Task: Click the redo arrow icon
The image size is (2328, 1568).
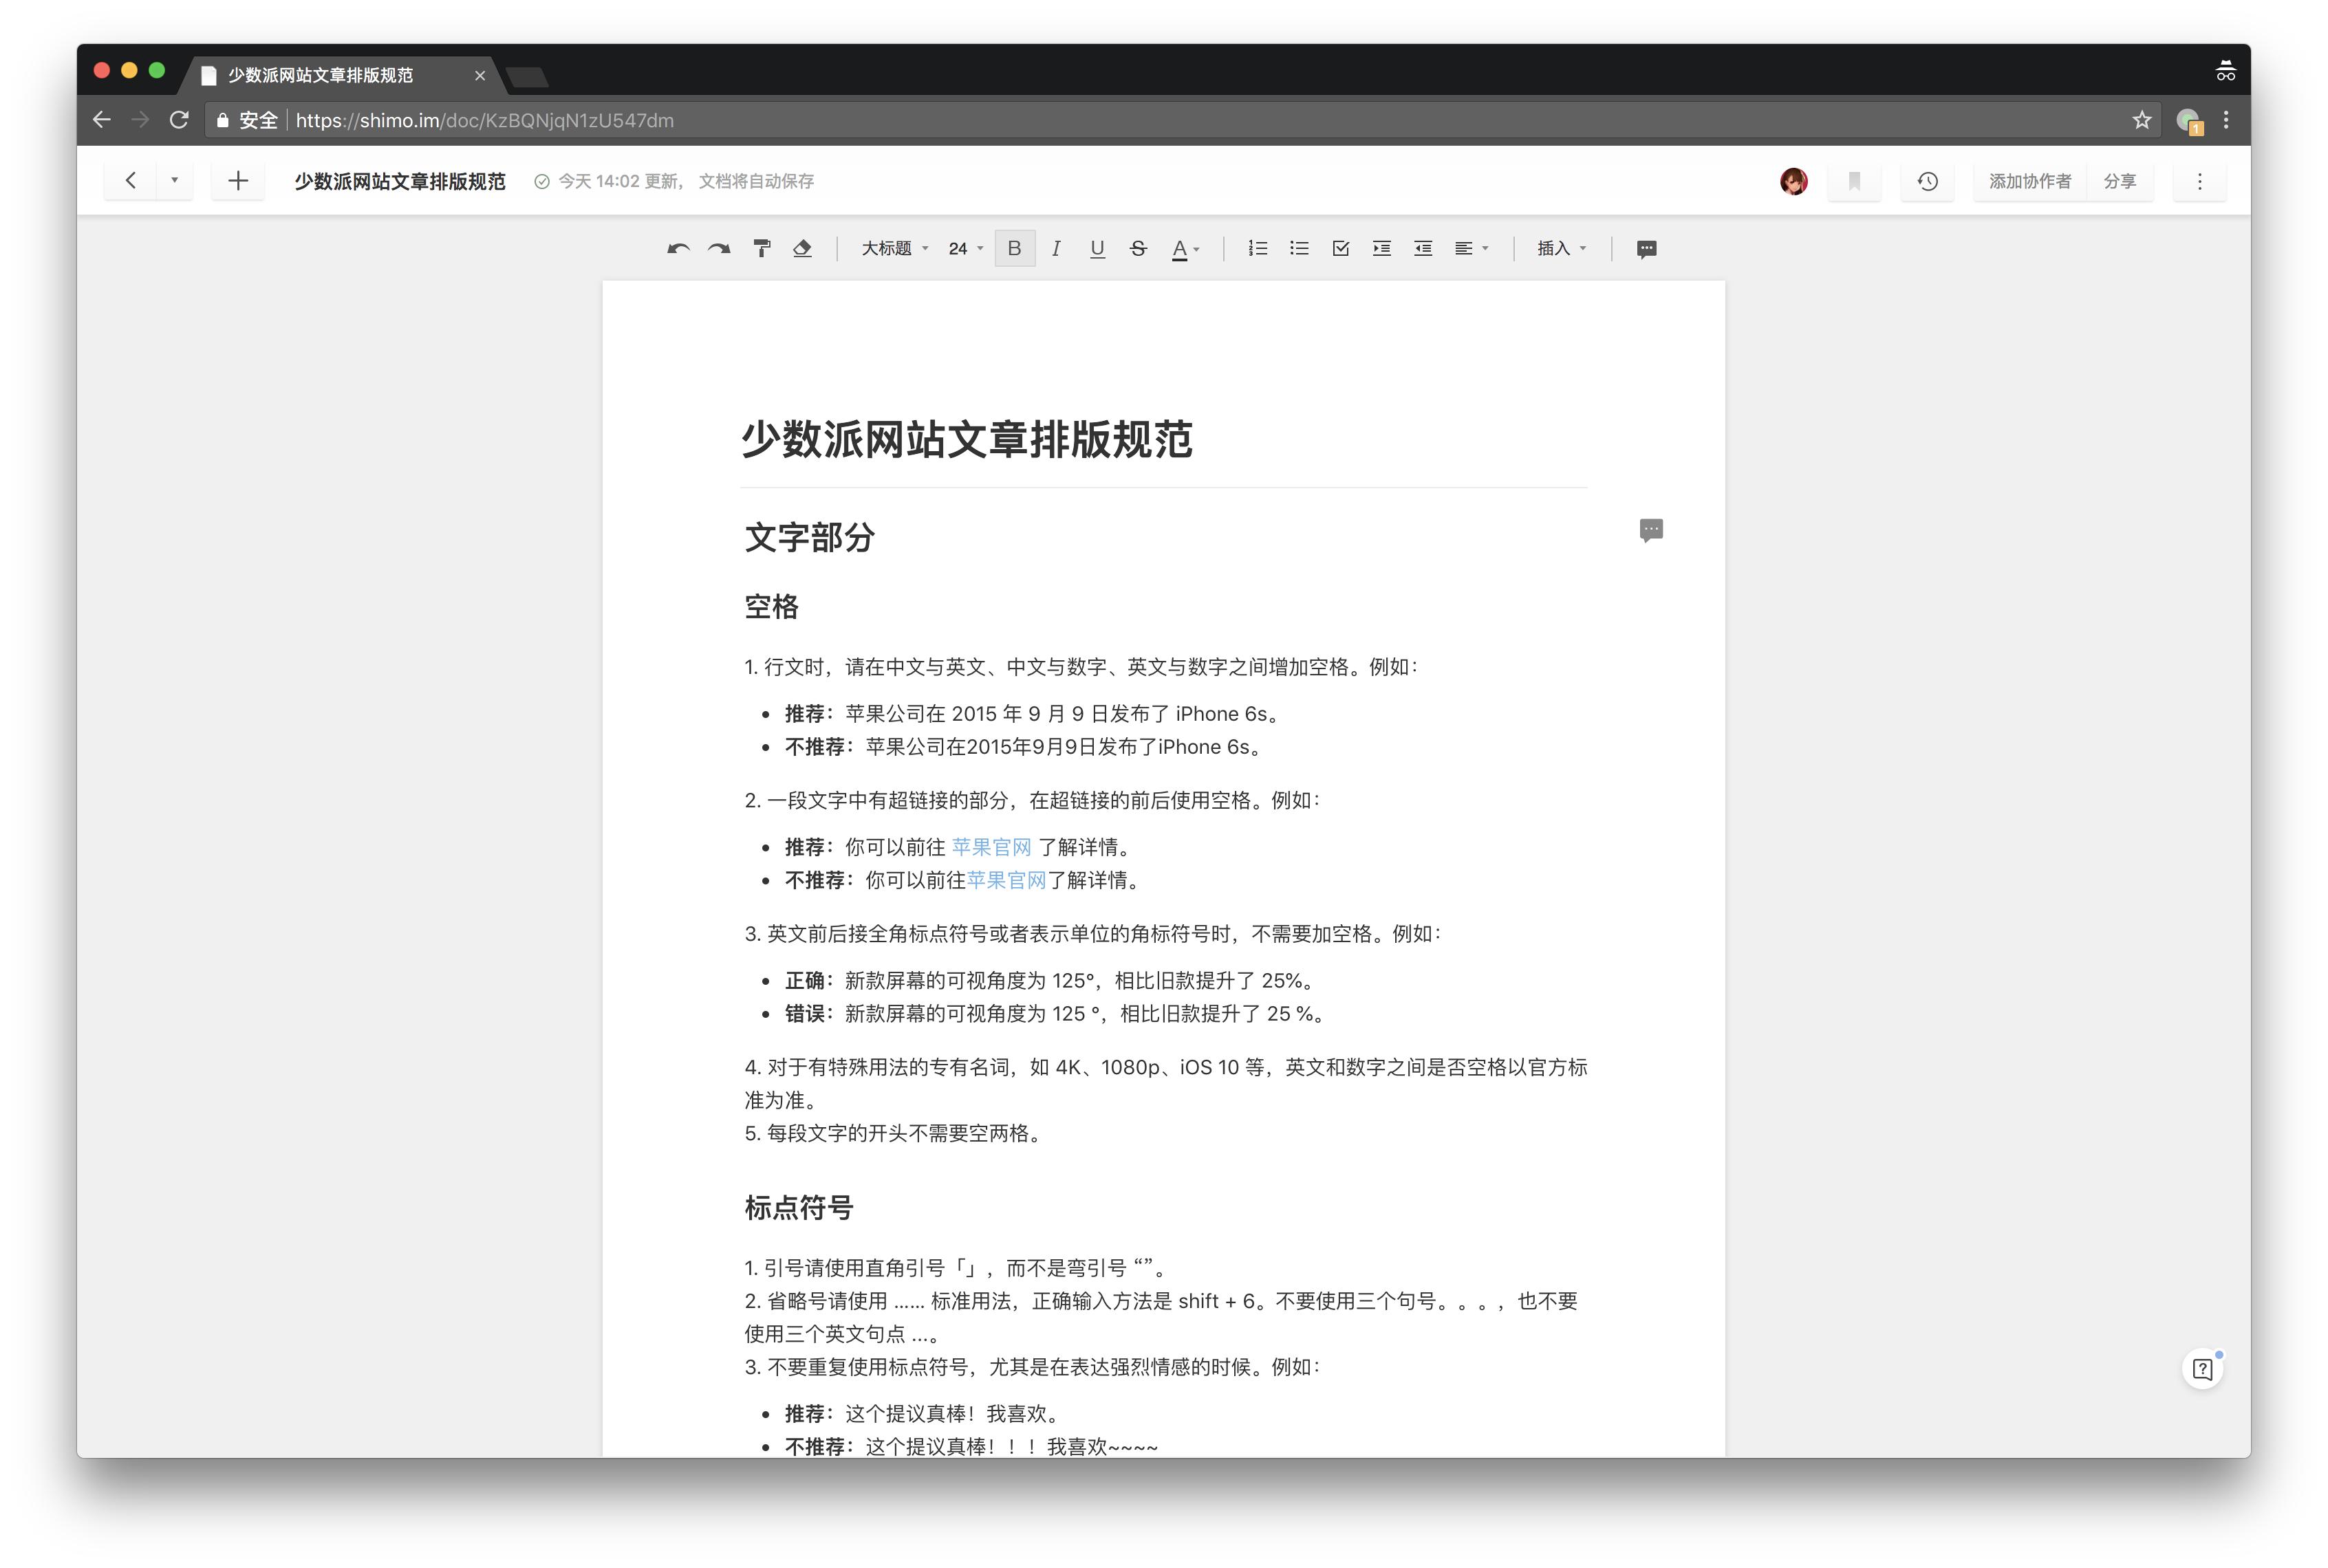Action: click(720, 249)
